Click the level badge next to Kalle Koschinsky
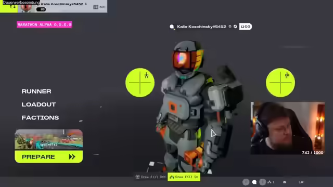333x187 pixels. click(x=246, y=26)
